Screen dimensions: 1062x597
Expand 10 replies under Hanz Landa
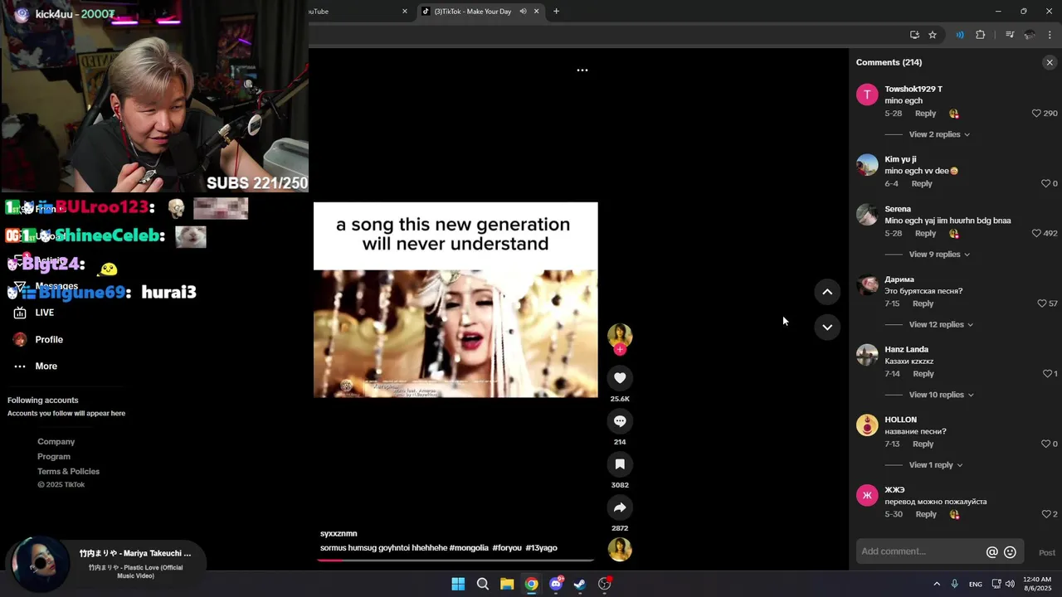[941, 396]
